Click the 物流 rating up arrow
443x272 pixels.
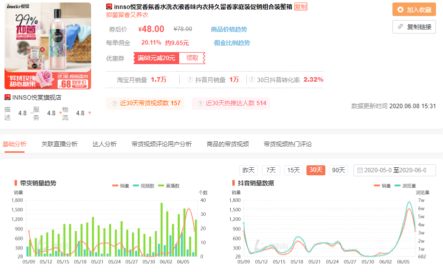[x=90, y=113]
